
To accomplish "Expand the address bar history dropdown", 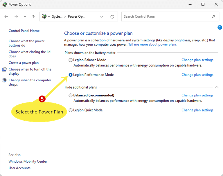I will pos(102,17).
